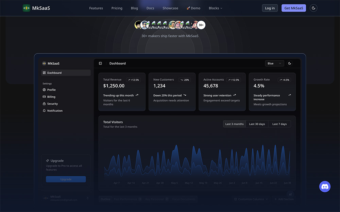Open the Showcase nav item

[x=170, y=8]
